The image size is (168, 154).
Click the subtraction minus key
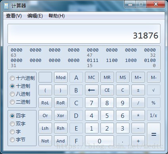(x=138, y=128)
